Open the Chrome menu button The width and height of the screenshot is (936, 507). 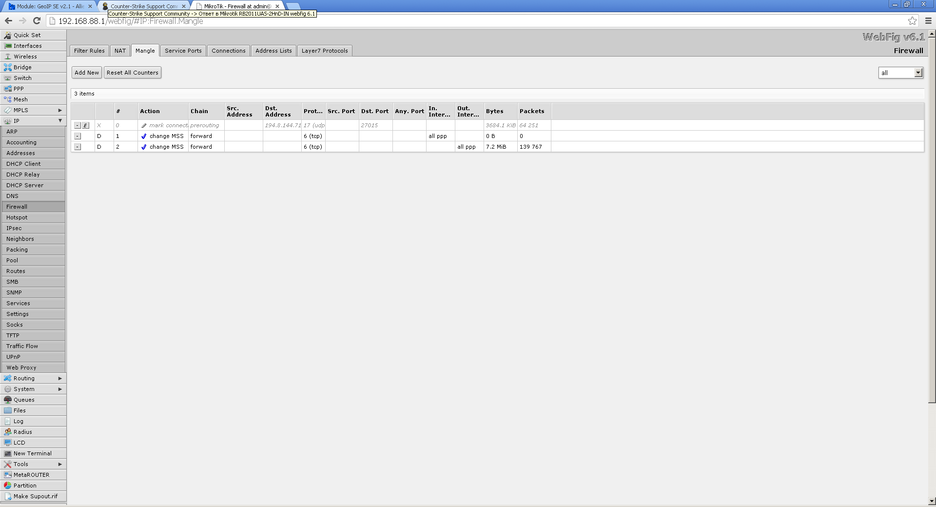click(928, 20)
